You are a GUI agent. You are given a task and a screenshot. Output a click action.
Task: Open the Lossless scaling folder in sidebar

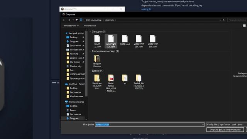tap(76, 58)
